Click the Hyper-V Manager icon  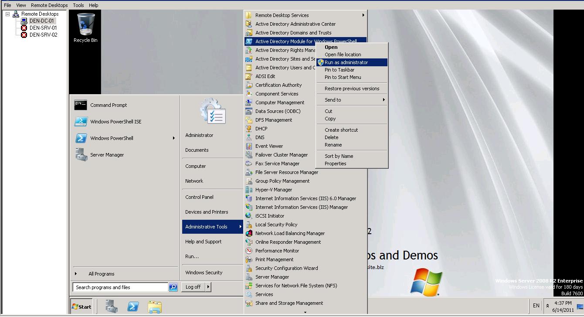tap(249, 190)
